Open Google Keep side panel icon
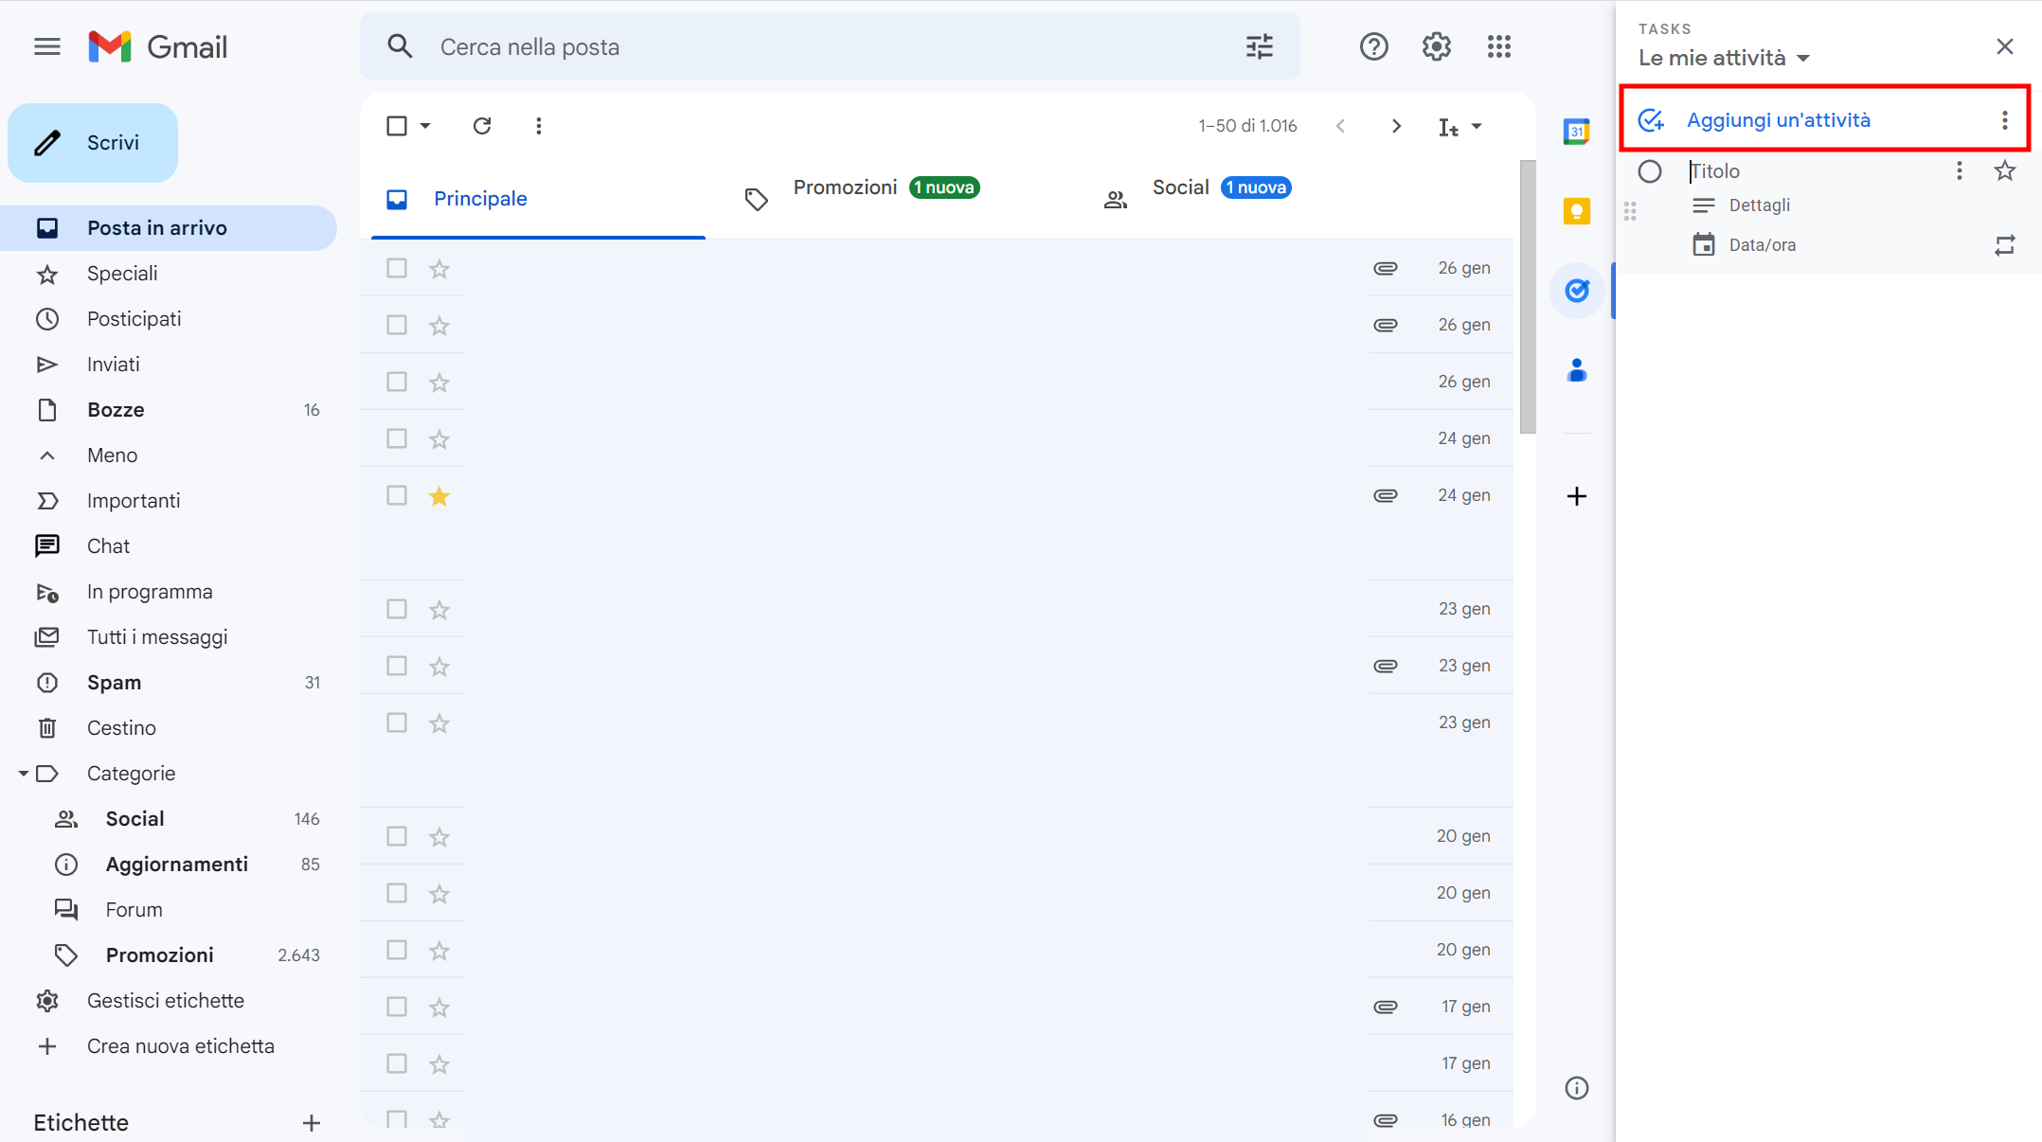Screen dimensions: 2042x1142 pos(1576,211)
